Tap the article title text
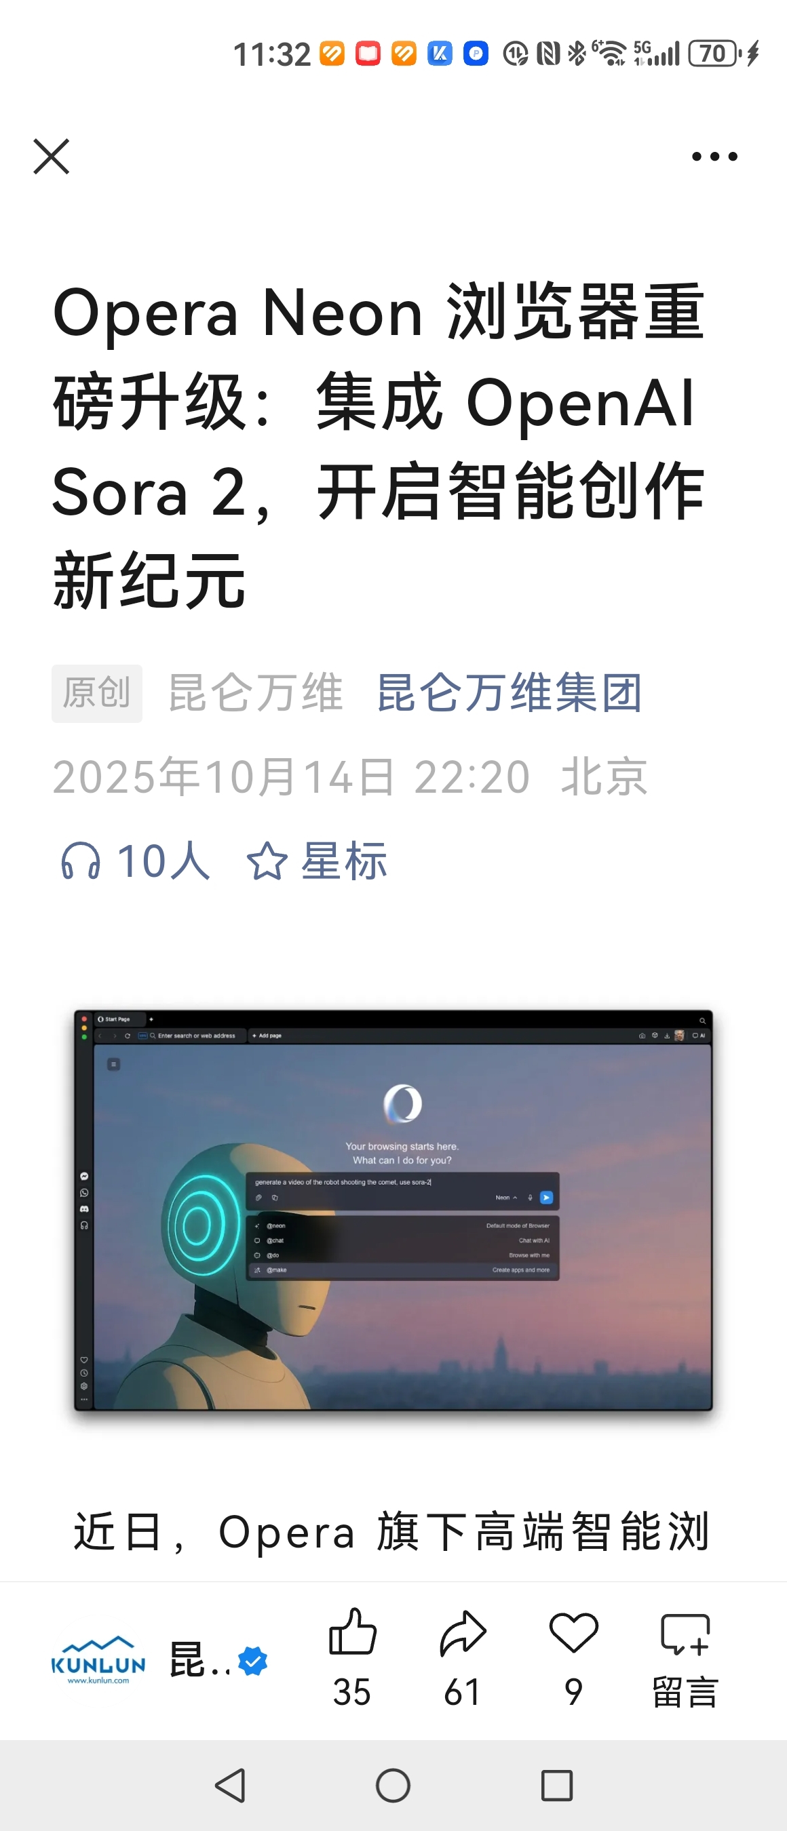787x1831 pixels. point(379,445)
